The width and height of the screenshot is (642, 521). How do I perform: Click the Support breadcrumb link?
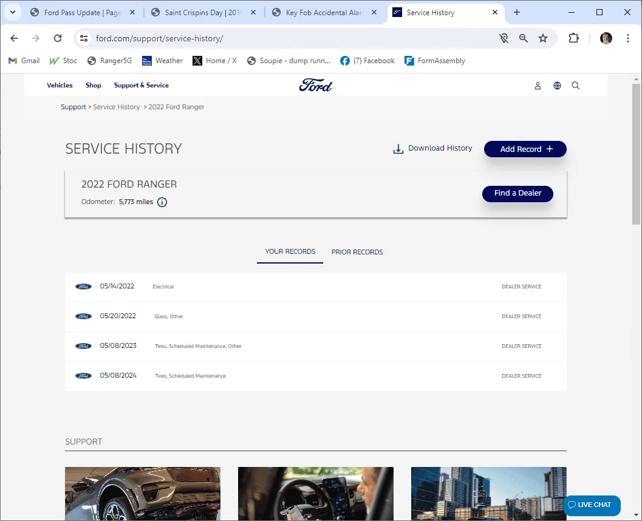(x=73, y=107)
